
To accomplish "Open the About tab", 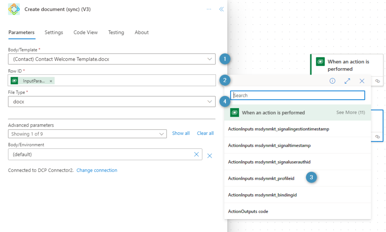I will click(142, 32).
